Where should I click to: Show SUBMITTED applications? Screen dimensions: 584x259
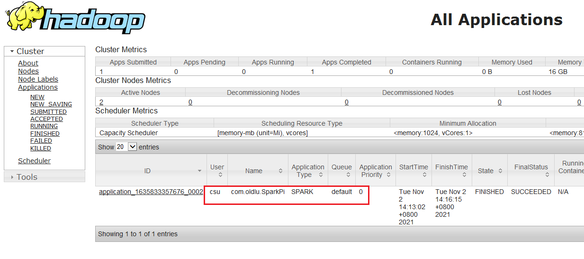point(48,112)
